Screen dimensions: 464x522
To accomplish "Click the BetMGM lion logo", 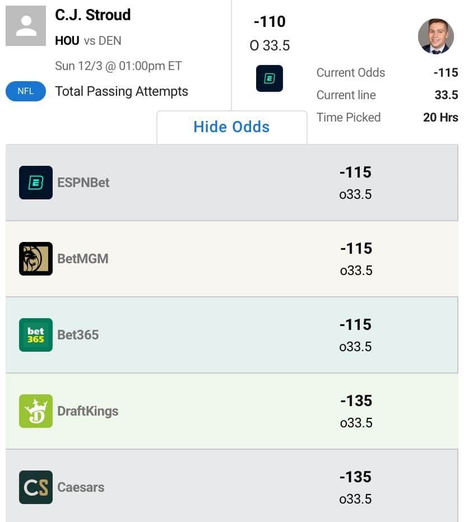I will click(36, 259).
